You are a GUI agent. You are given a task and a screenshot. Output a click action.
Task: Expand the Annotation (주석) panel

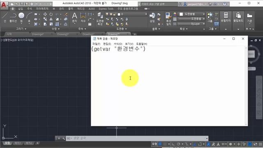pyautogui.click(x=82, y=29)
